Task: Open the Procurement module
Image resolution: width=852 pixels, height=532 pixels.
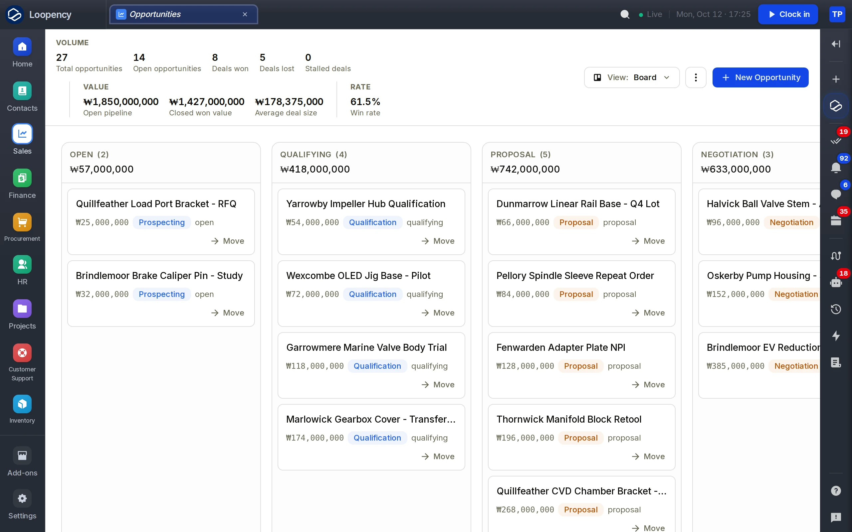Action: [x=22, y=228]
